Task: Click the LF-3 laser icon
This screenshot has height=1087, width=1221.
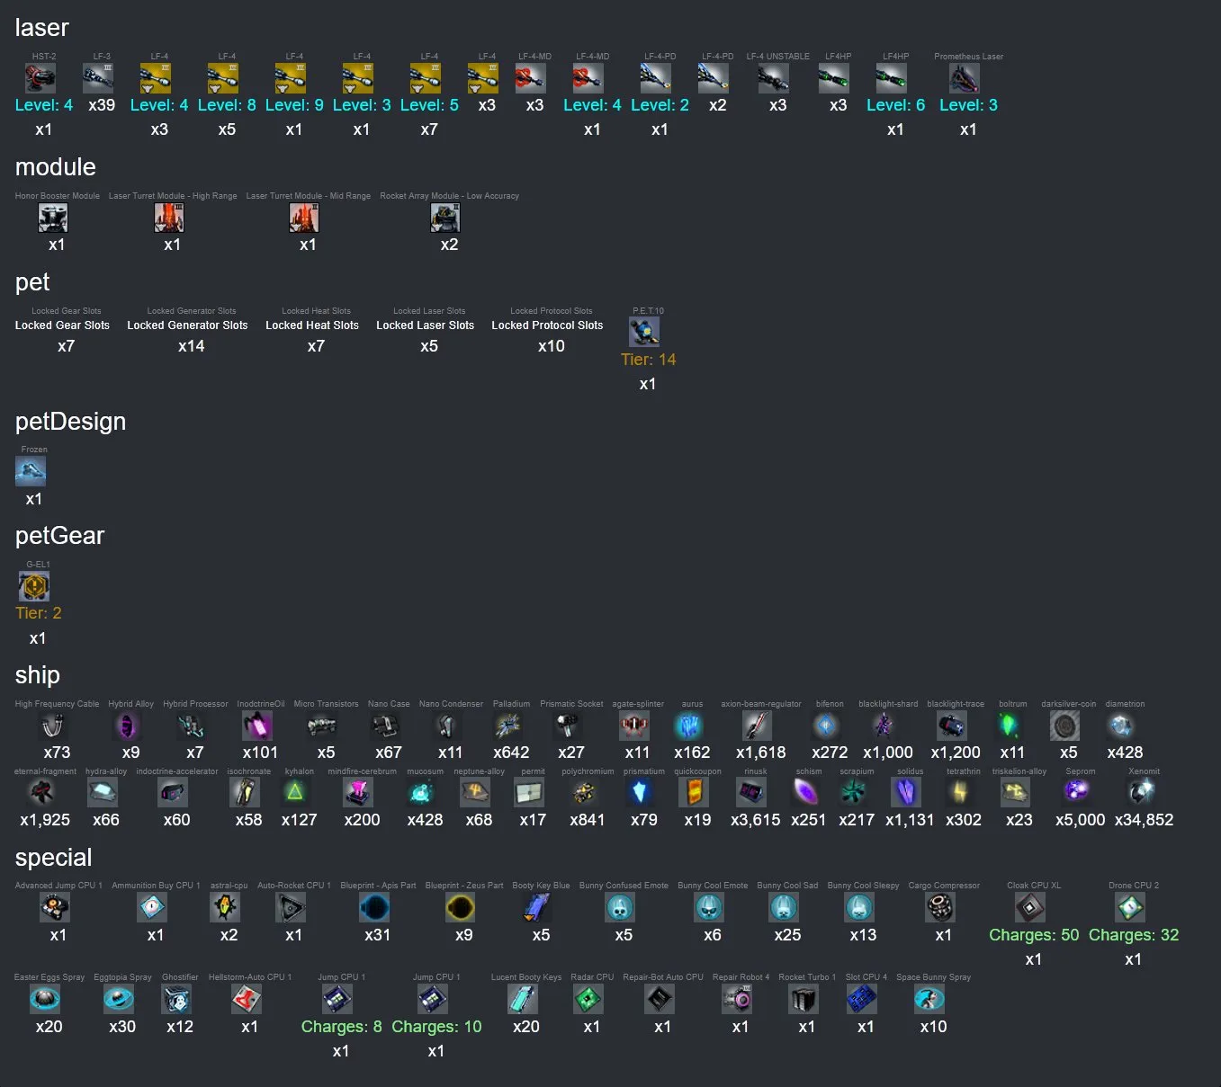Action: pyautogui.click(x=98, y=78)
